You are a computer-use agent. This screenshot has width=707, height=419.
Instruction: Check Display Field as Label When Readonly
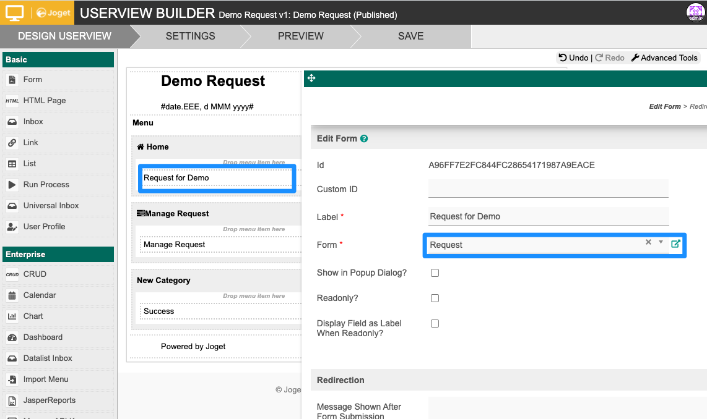coord(435,323)
